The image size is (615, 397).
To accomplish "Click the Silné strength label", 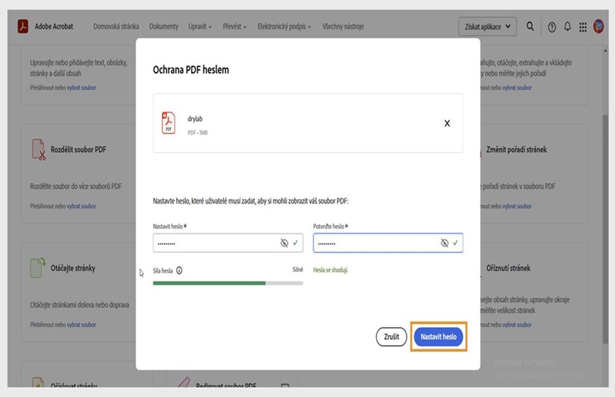I will (x=297, y=270).
